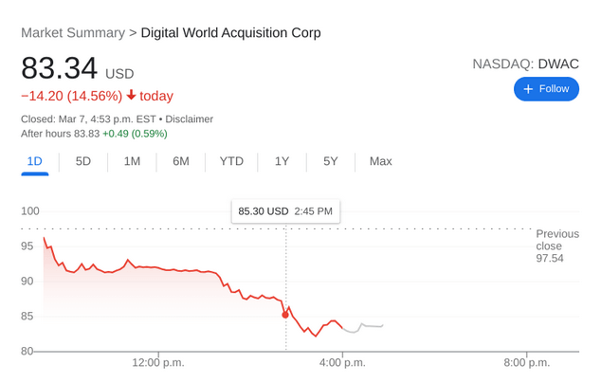
Task: Click the 83.34 stock price
Action: [x=59, y=69]
